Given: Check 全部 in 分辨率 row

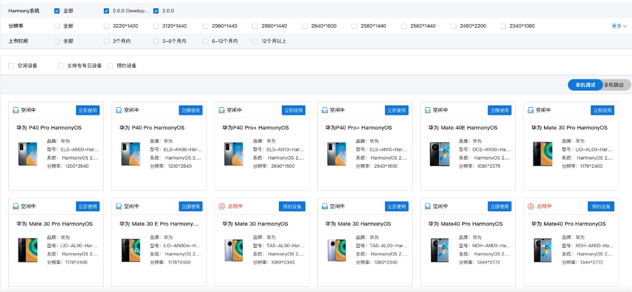Looking at the screenshot, I should (x=57, y=26).
